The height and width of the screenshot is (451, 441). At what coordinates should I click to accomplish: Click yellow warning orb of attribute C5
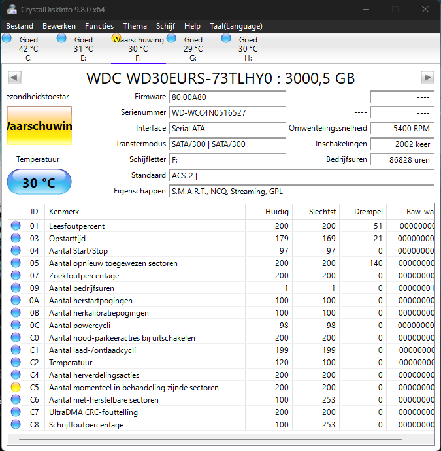tap(16, 387)
